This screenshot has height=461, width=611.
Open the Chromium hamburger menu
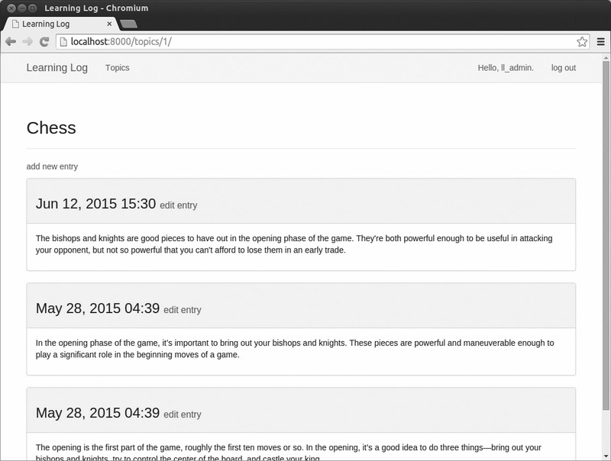[601, 42]
